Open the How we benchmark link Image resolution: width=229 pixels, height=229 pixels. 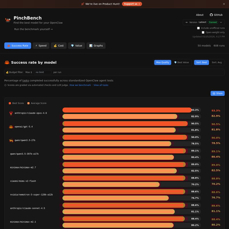(x=80, y=85)
